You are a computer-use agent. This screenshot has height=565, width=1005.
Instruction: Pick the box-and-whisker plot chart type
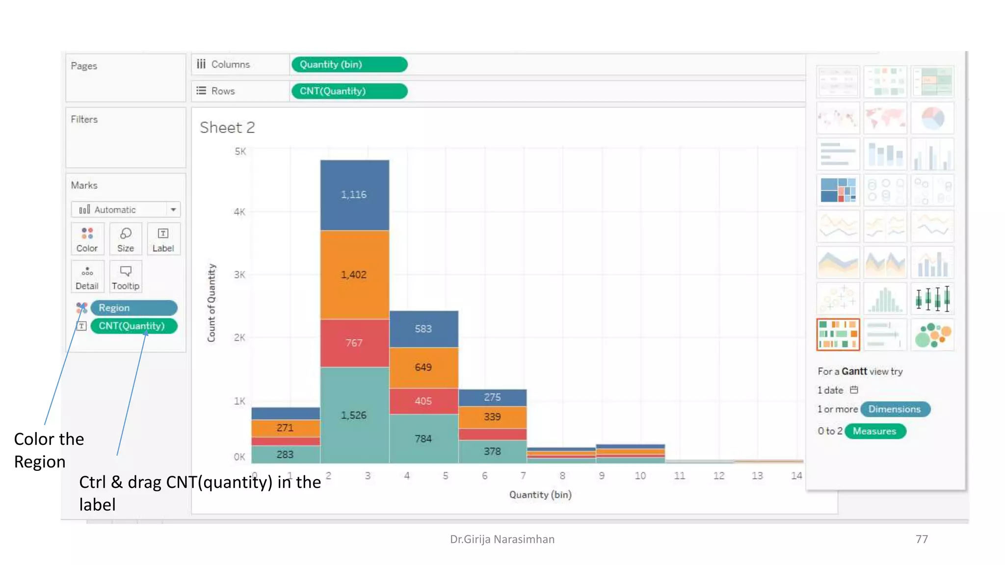932,299
